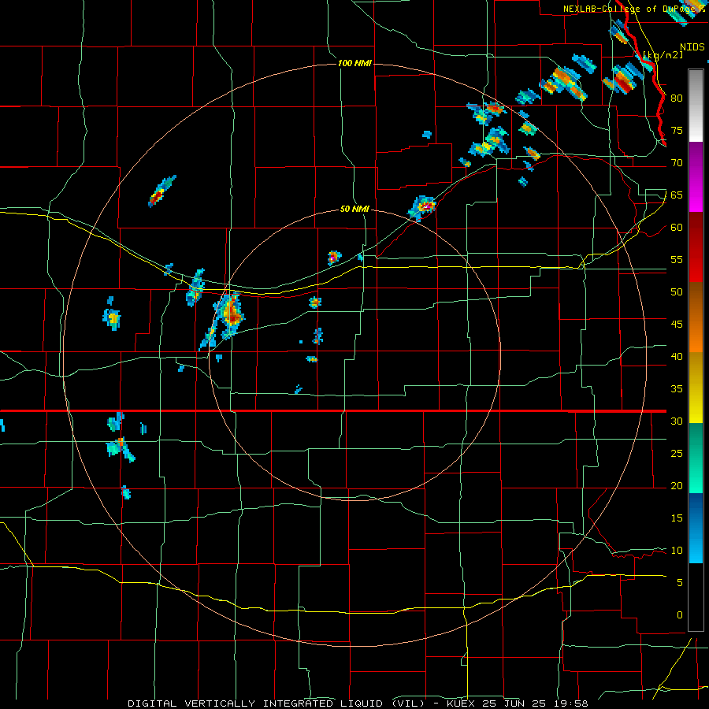
Task: Click value 15 on the color scale
Action: [677, 518]
